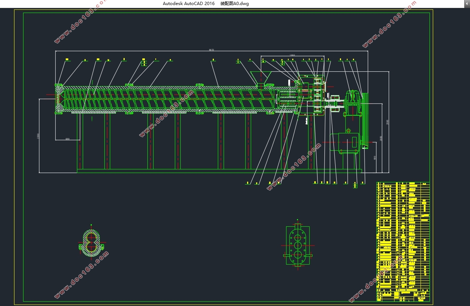Select the "2030" vertical dimension text

click(381, 138)
